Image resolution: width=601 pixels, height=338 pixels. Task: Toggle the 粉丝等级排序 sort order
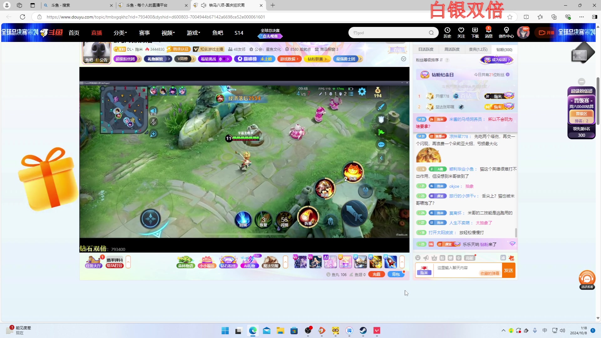pyautogui.click(x=429, y=60)
